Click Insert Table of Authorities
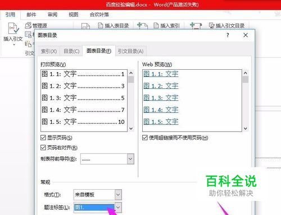 (x=226, y=26)
